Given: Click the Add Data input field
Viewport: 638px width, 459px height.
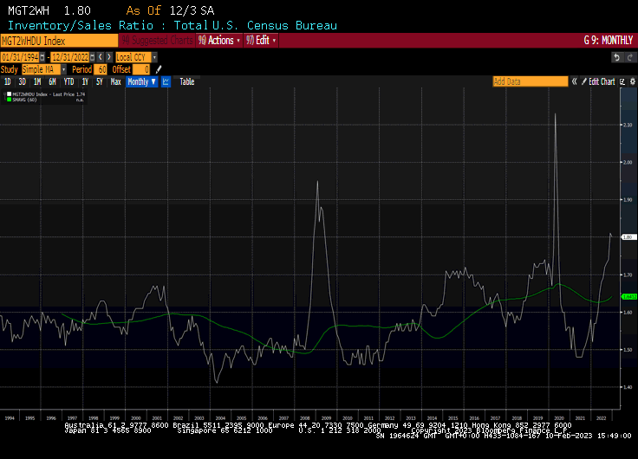Looking at the screenshot, I should tap(529, 81).
